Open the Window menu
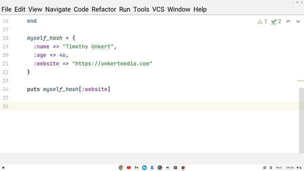The height and width of the screenshot is (171, 304). pyautogui.click(x=179, y=9)
